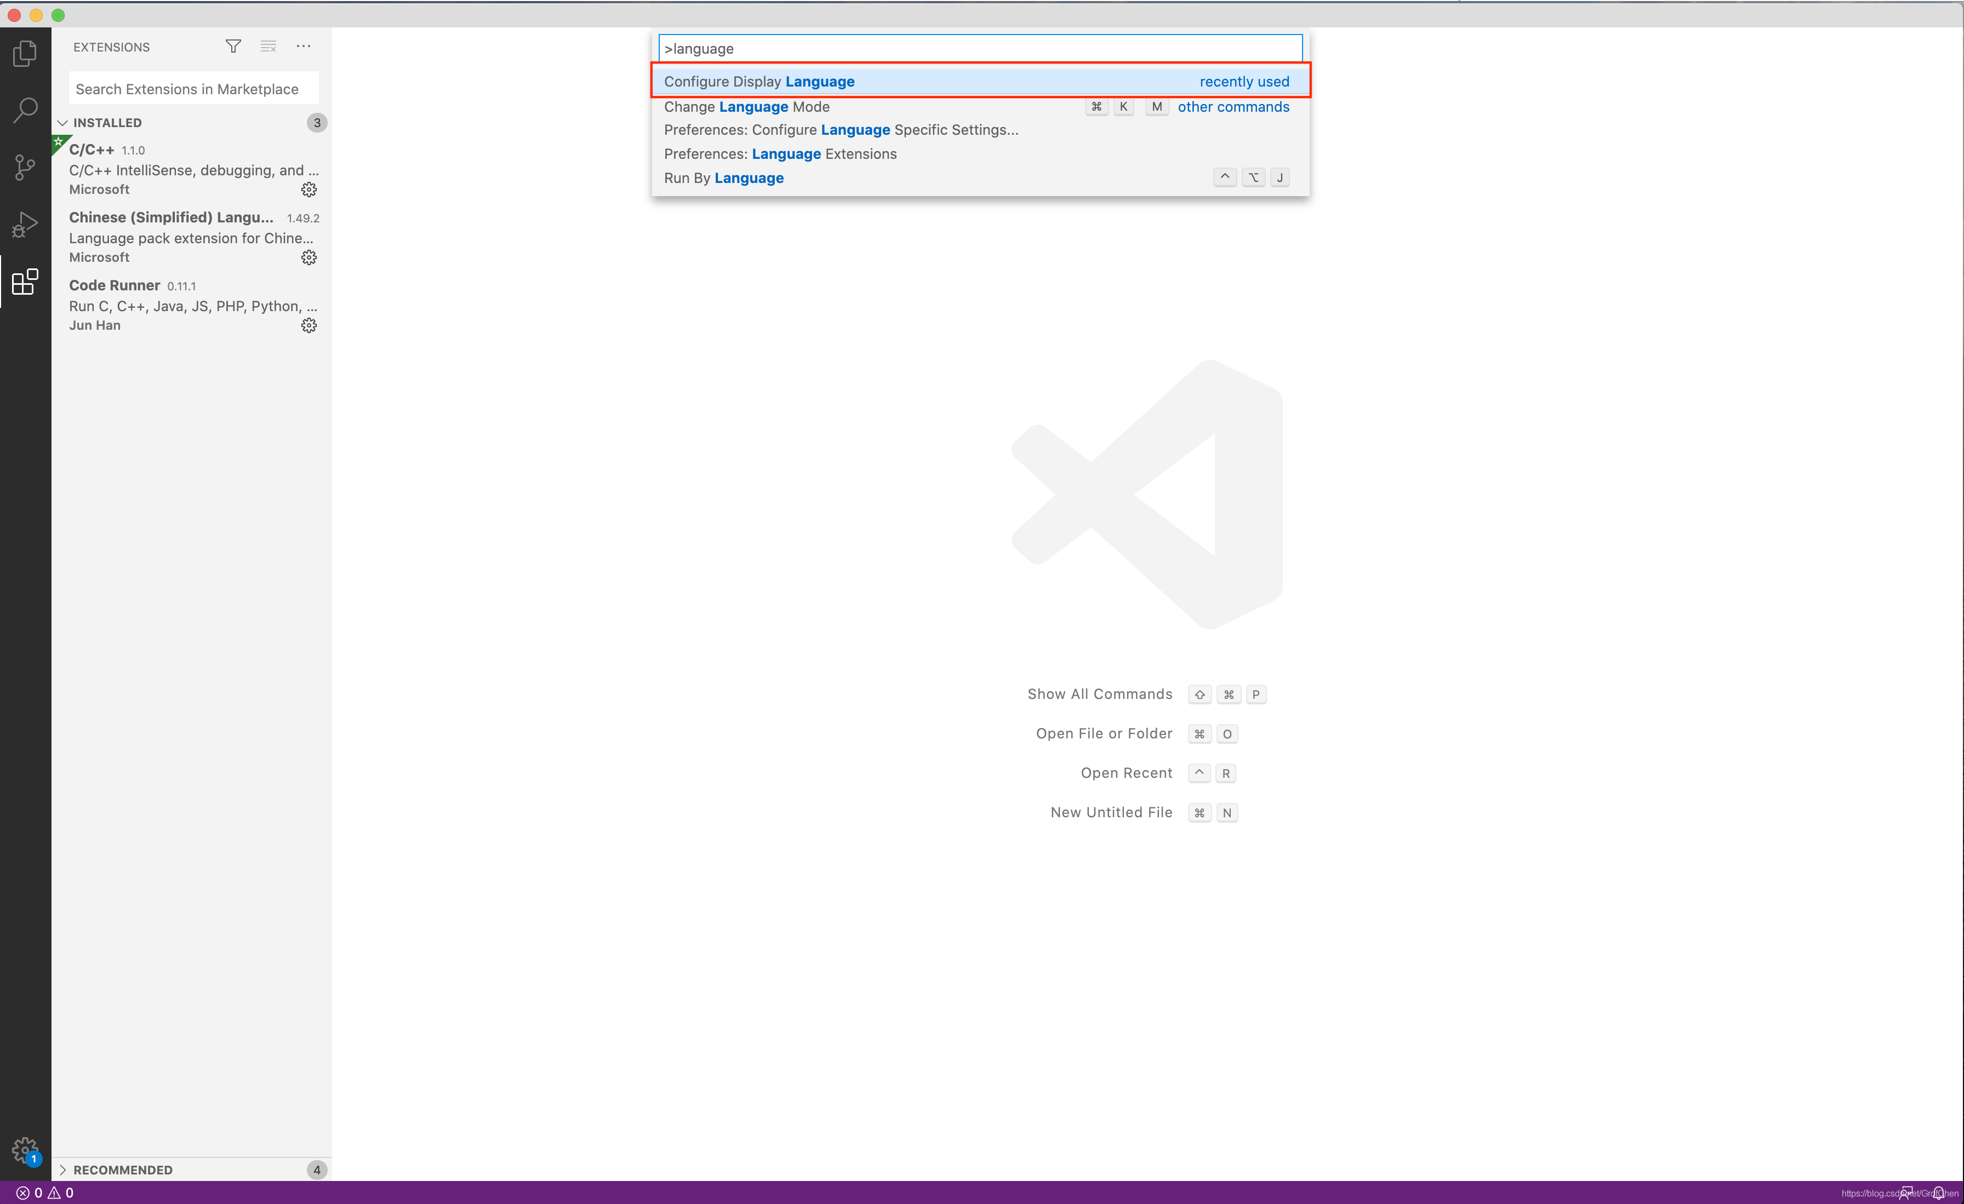Screen dimensions: 1964x1204
Task: Click the INSTALLED count badge showing 3
Action: [x=316, y=123]
